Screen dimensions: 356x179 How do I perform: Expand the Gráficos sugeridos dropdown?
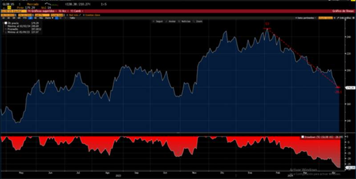pos(42,11)
